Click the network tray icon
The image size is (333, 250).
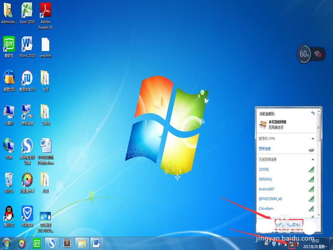point(292,244)
